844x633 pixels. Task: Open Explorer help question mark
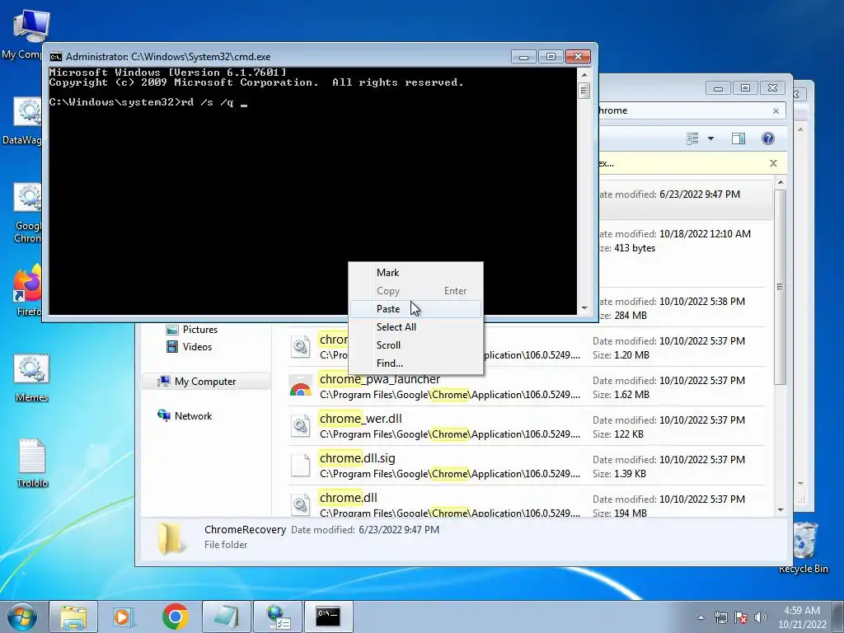768,138
